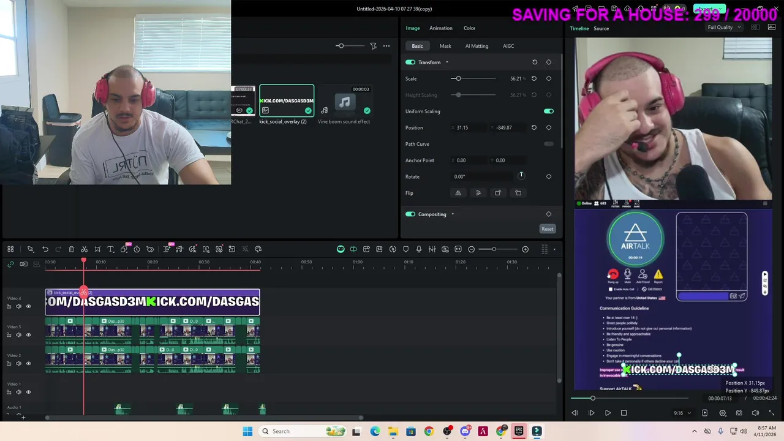Open the AI Matting sub-tab

pos(477,46)
